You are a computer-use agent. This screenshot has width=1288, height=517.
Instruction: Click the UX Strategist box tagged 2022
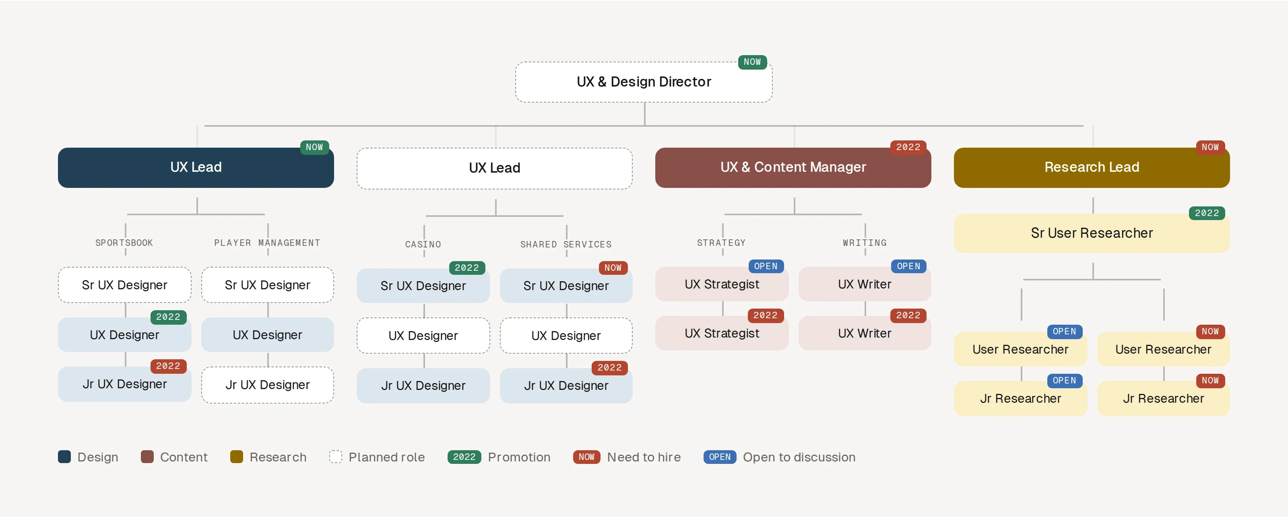722,334
